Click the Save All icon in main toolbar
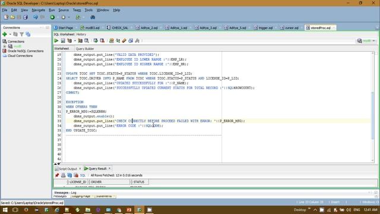The image size is (380, 214). pyautogui.click(x=26, y=17)
